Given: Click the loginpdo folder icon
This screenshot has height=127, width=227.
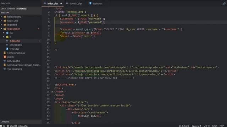Looking at the screenshot, I should coord(5,25).
